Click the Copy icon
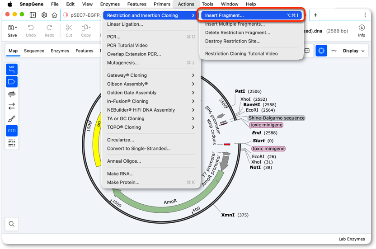The height and width of the screenshot is (249, 376). coord(85,28)
